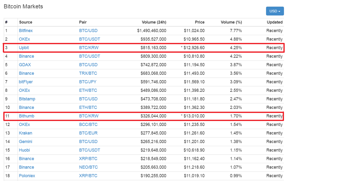The height and width of the screenshot is (181, 337).
Task: Open Bitstamp BTC/USD pair link
Action: tap(88, 99)
